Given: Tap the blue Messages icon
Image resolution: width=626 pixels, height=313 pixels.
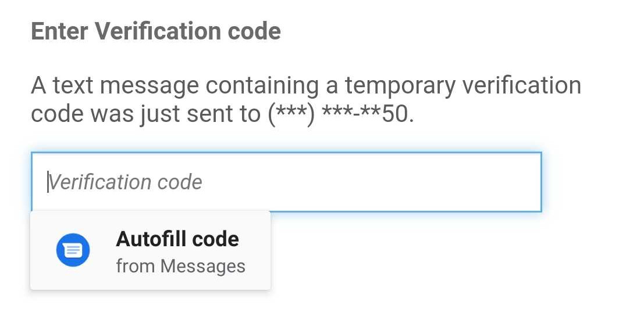Looking at the screenshot, I should (x=73, y=250).
